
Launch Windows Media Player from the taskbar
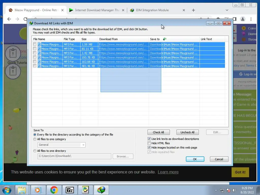[38, 190]
